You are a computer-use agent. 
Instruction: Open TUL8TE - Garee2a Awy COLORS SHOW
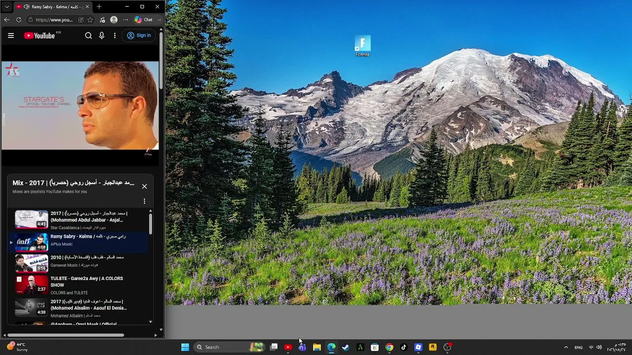pos(86,282)
